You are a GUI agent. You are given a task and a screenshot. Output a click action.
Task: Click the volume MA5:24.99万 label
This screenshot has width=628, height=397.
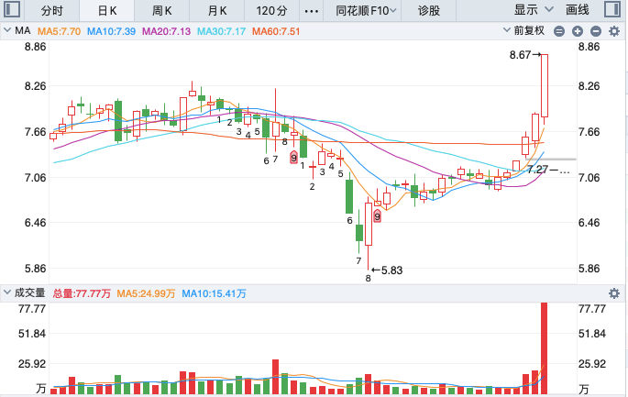pos(146,293)
